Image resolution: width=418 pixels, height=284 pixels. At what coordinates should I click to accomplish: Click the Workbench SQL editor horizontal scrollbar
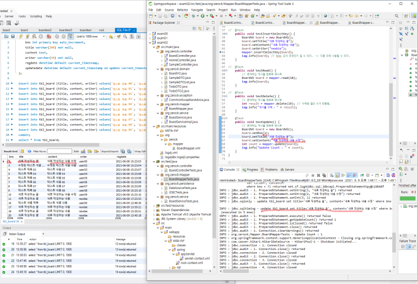(52, 145)
